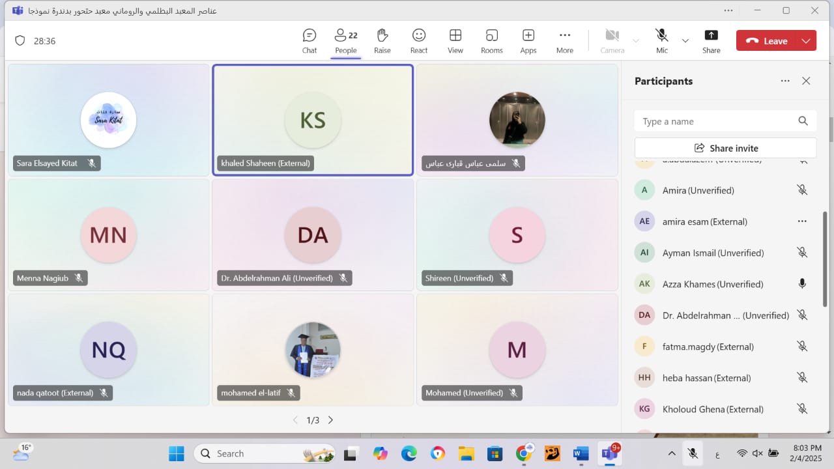The height and width of the screenshot is (469, 834).
Task: Open the volume tray icon
Action: tap(758, 453)
